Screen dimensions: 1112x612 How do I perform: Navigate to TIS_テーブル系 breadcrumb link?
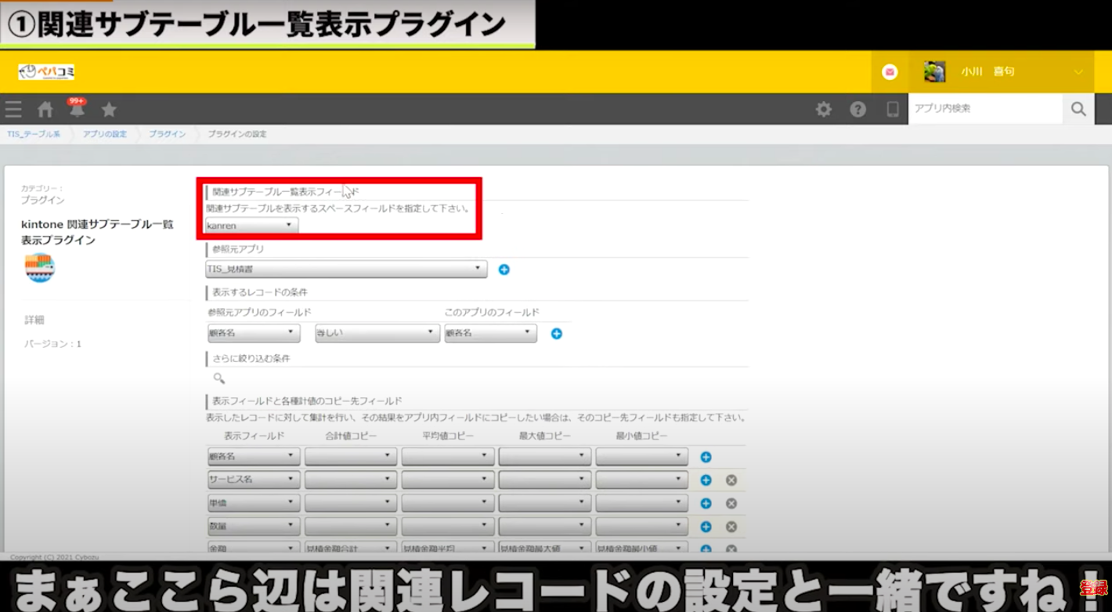[x=34, y=135]
